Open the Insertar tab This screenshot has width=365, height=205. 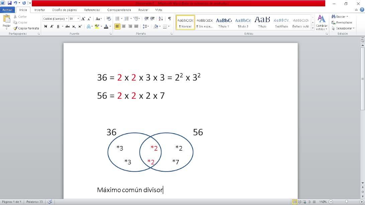coord(39,10)
